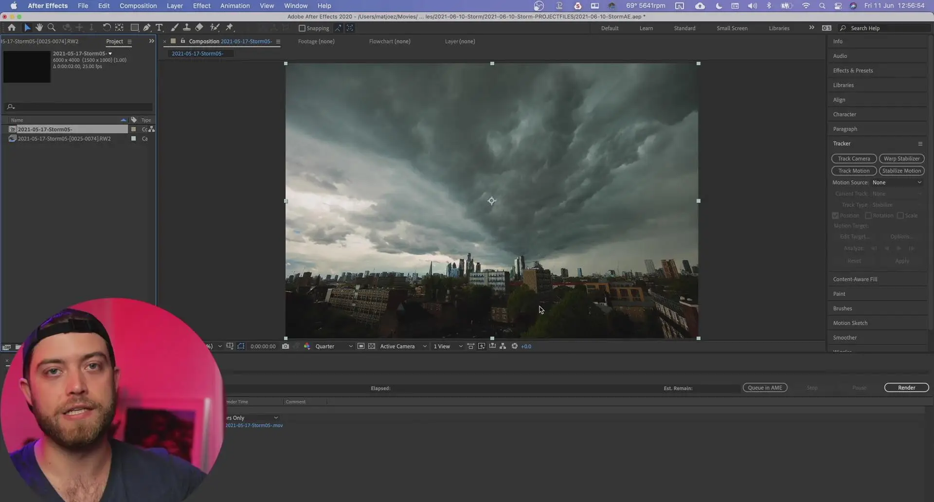
Task: Open composition flowchart icon in viewer
Action: [503, 346]
